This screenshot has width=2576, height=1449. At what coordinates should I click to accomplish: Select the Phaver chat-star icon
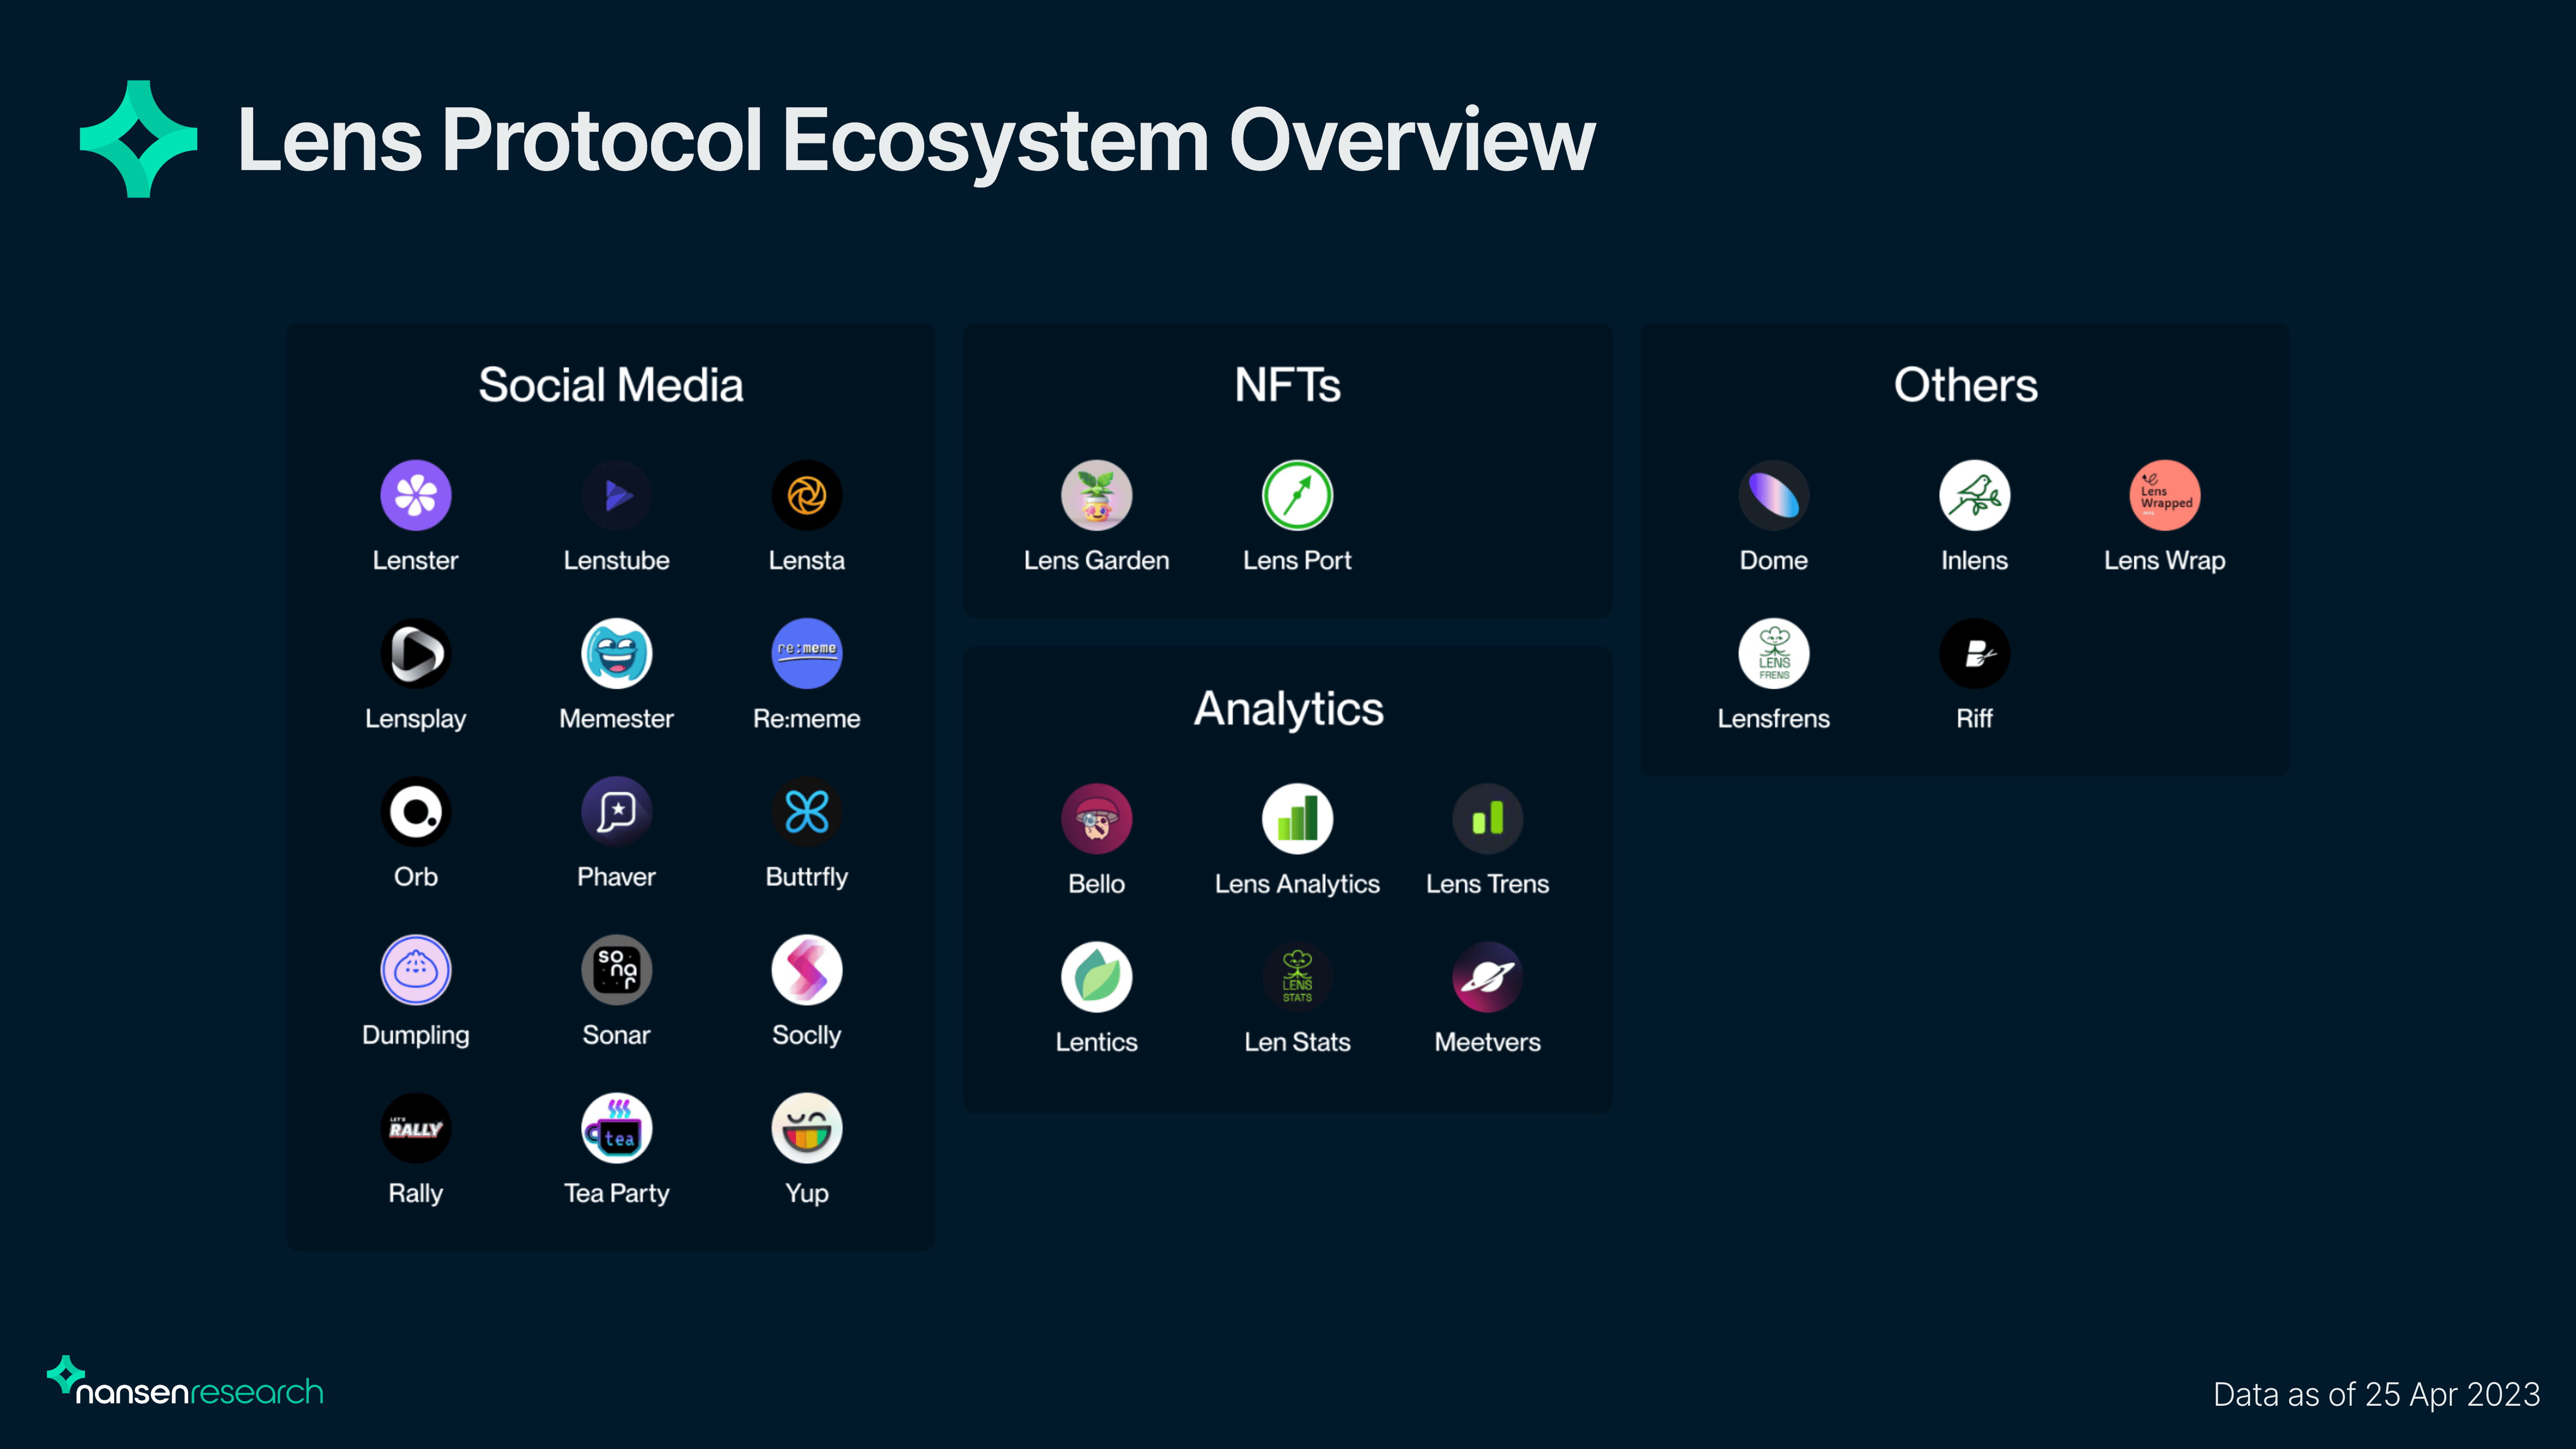[x=616, y=811]
